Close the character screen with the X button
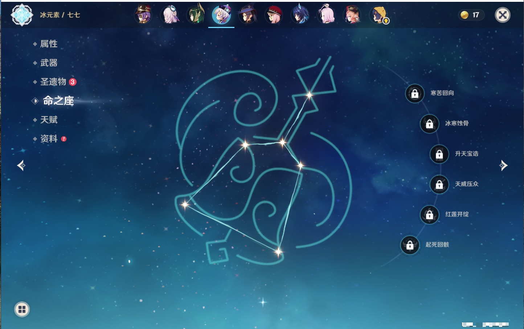Viewport: 524px width, 329px height. (x=503, y=15)
